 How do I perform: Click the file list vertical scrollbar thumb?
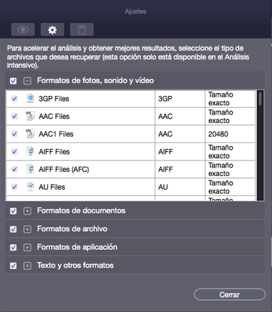point(260,99)
